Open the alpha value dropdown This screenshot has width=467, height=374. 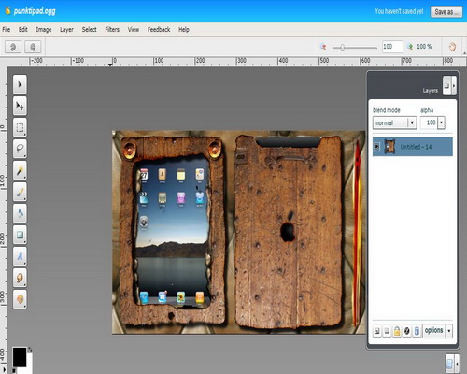441,122
